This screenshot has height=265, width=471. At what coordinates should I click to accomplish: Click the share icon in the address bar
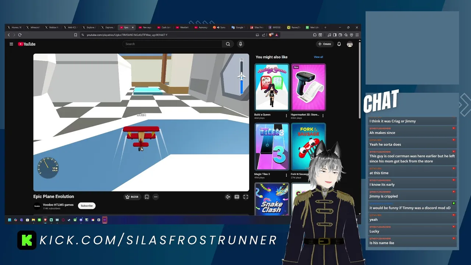tap(263, 35)
